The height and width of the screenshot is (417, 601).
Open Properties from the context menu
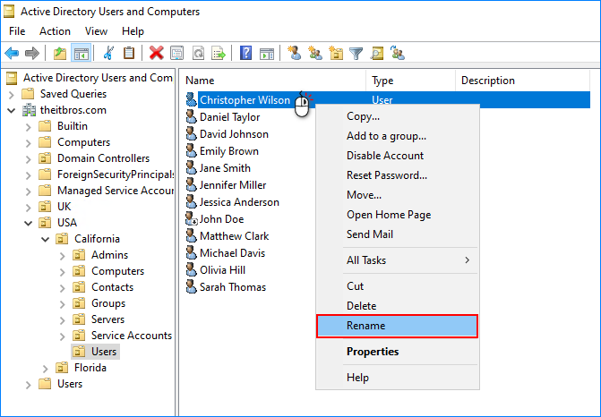[x=397, y=352]
